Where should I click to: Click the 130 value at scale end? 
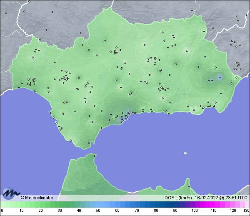point(246,210)
